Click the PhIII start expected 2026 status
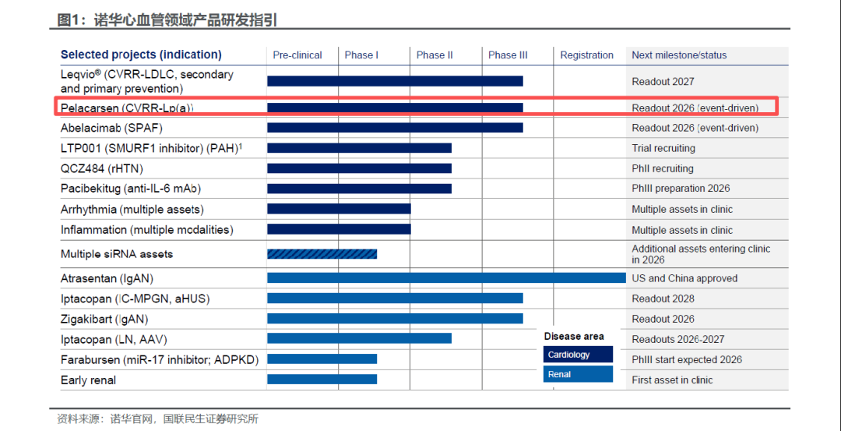This screenshot has height=431, width=841. click(687, 359)
